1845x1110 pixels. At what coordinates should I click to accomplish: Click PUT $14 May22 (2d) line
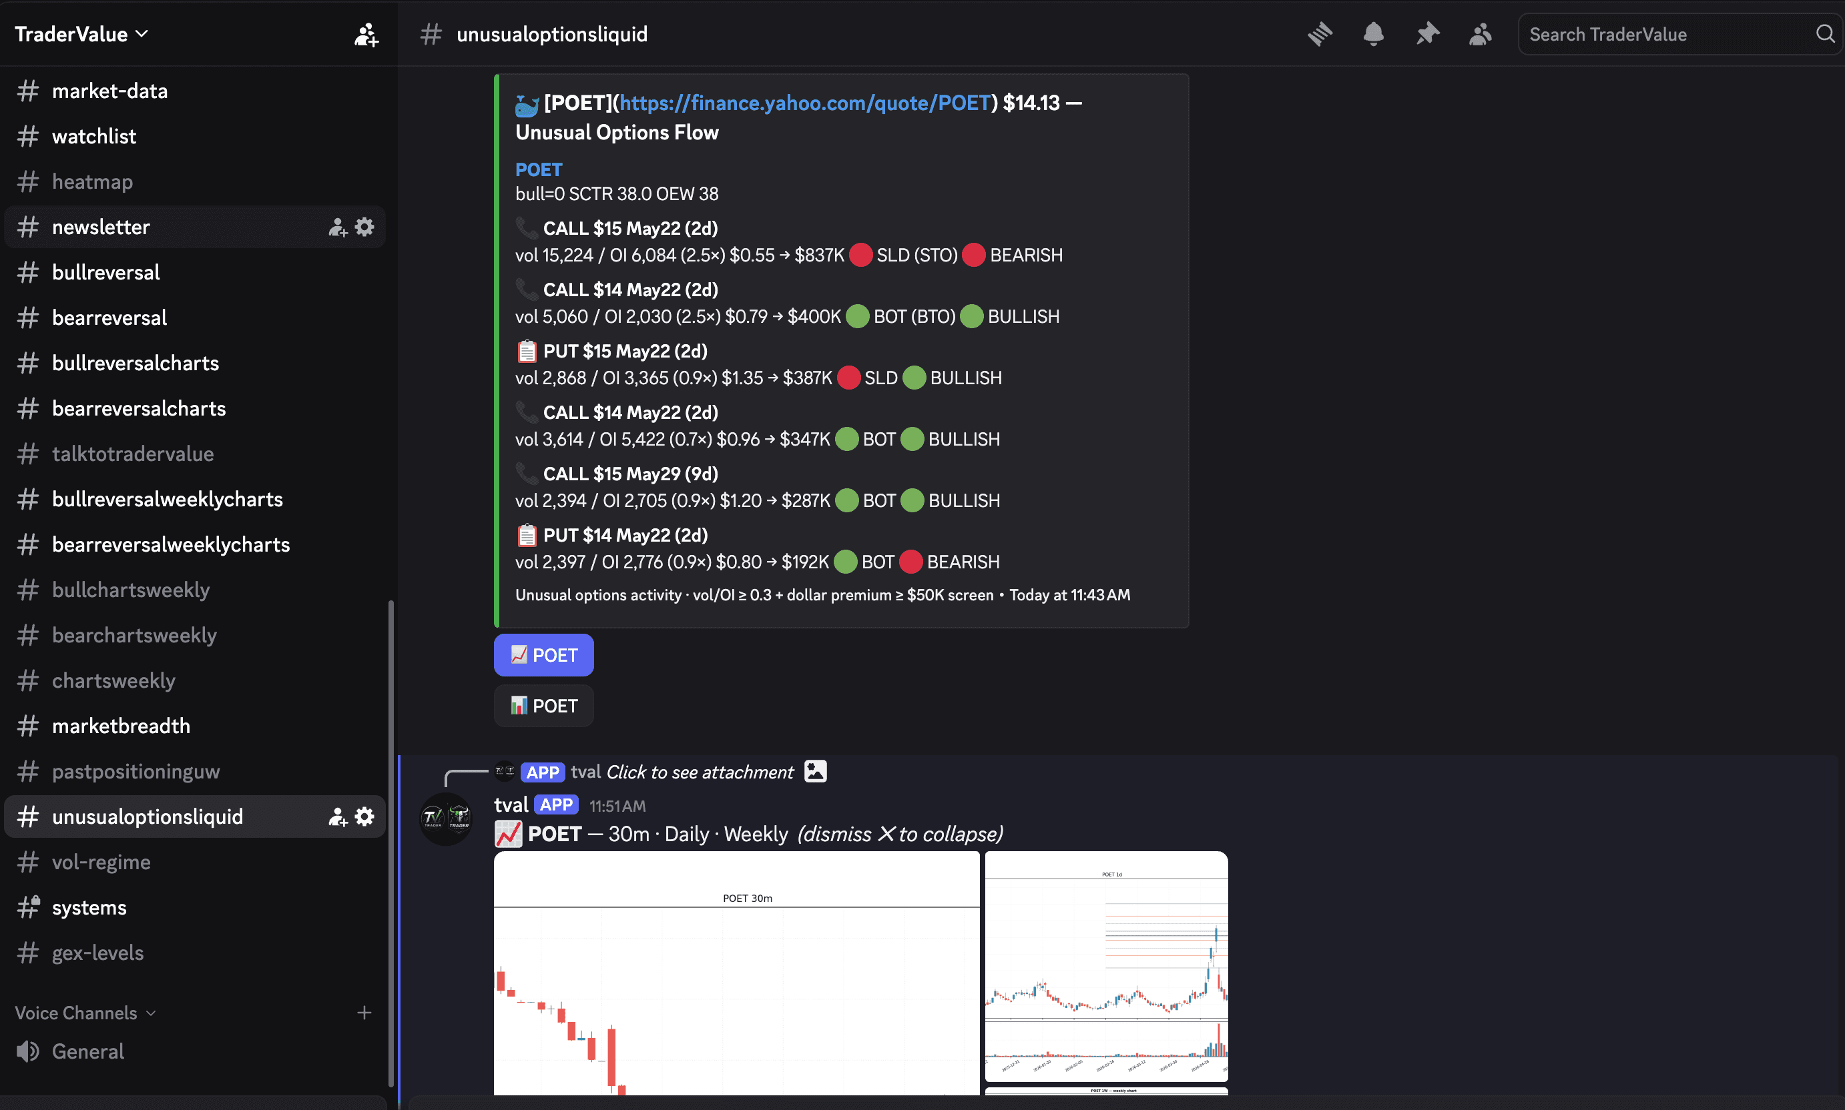click(x=625, y=536)
